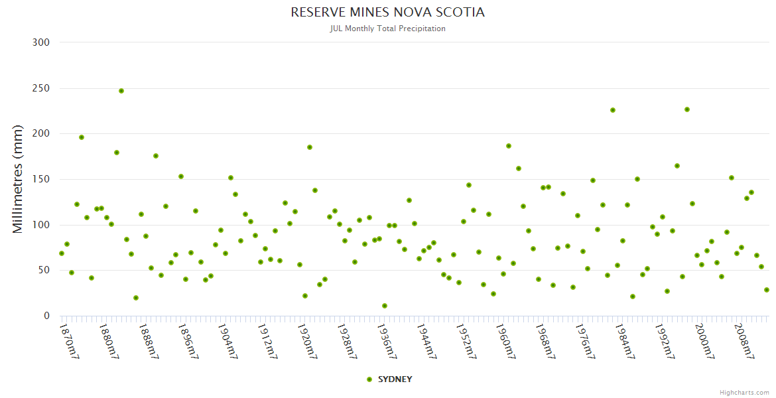776x398 pixels.
Task: Select the highest data point near 247 mm
Action: (121, 91)
